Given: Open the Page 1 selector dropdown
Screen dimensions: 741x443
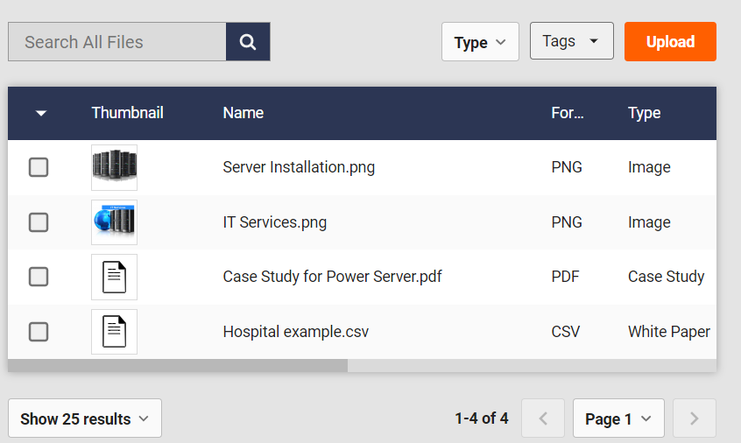Looking at the screenshot, I should tap(618, 418).
